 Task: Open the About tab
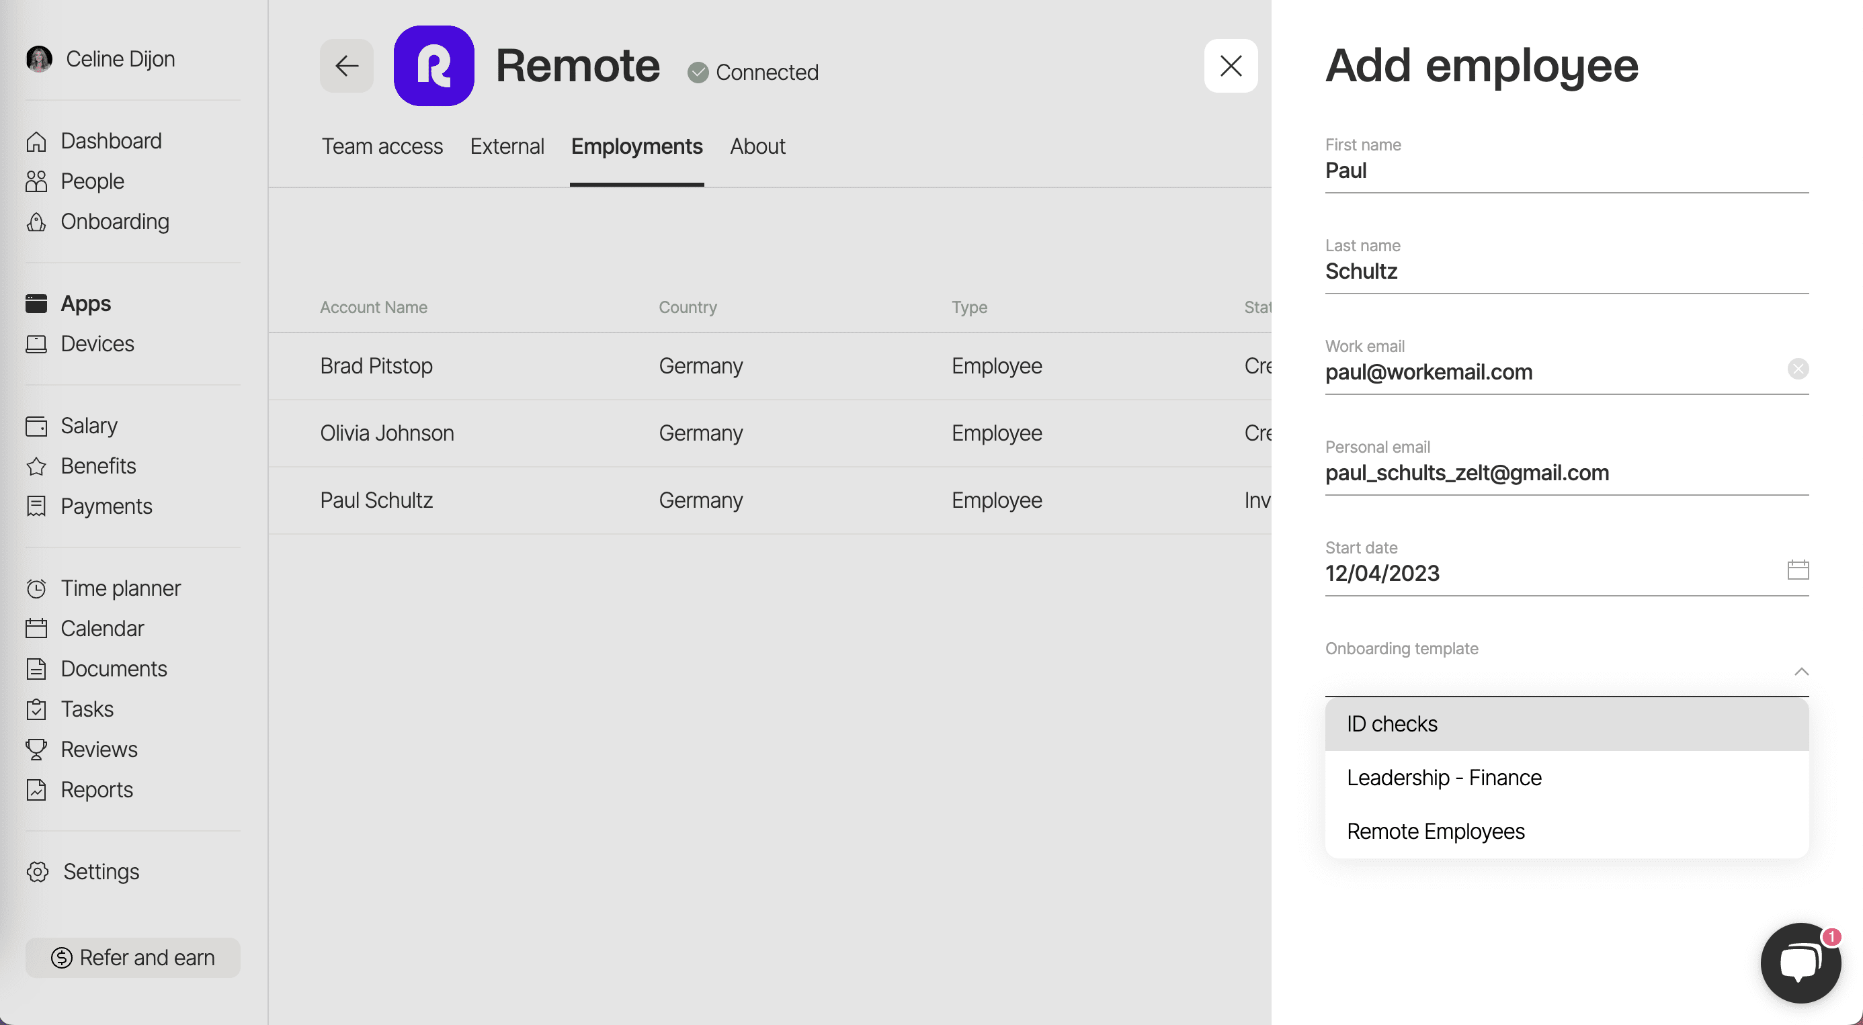(x=757, y=146)
